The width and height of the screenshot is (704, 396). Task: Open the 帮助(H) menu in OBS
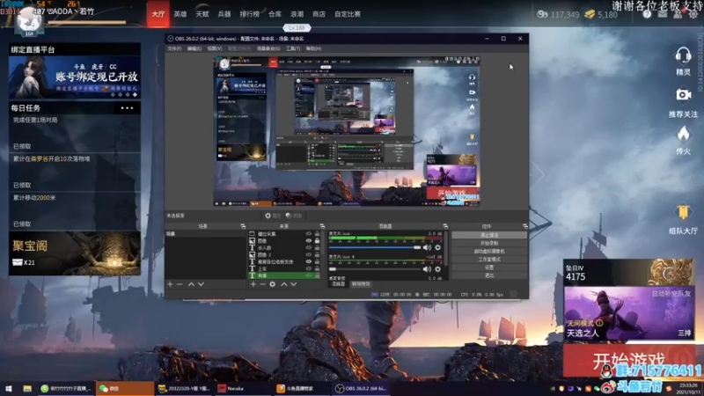coord(313,48)
